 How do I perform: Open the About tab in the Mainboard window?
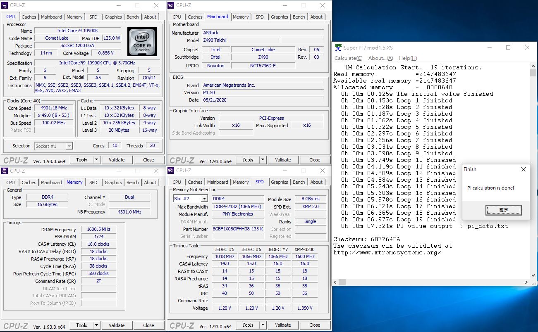click(316, 17)
